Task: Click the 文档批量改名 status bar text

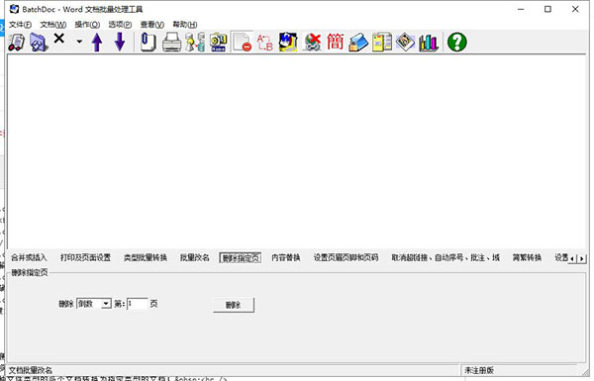Action: 31,370
